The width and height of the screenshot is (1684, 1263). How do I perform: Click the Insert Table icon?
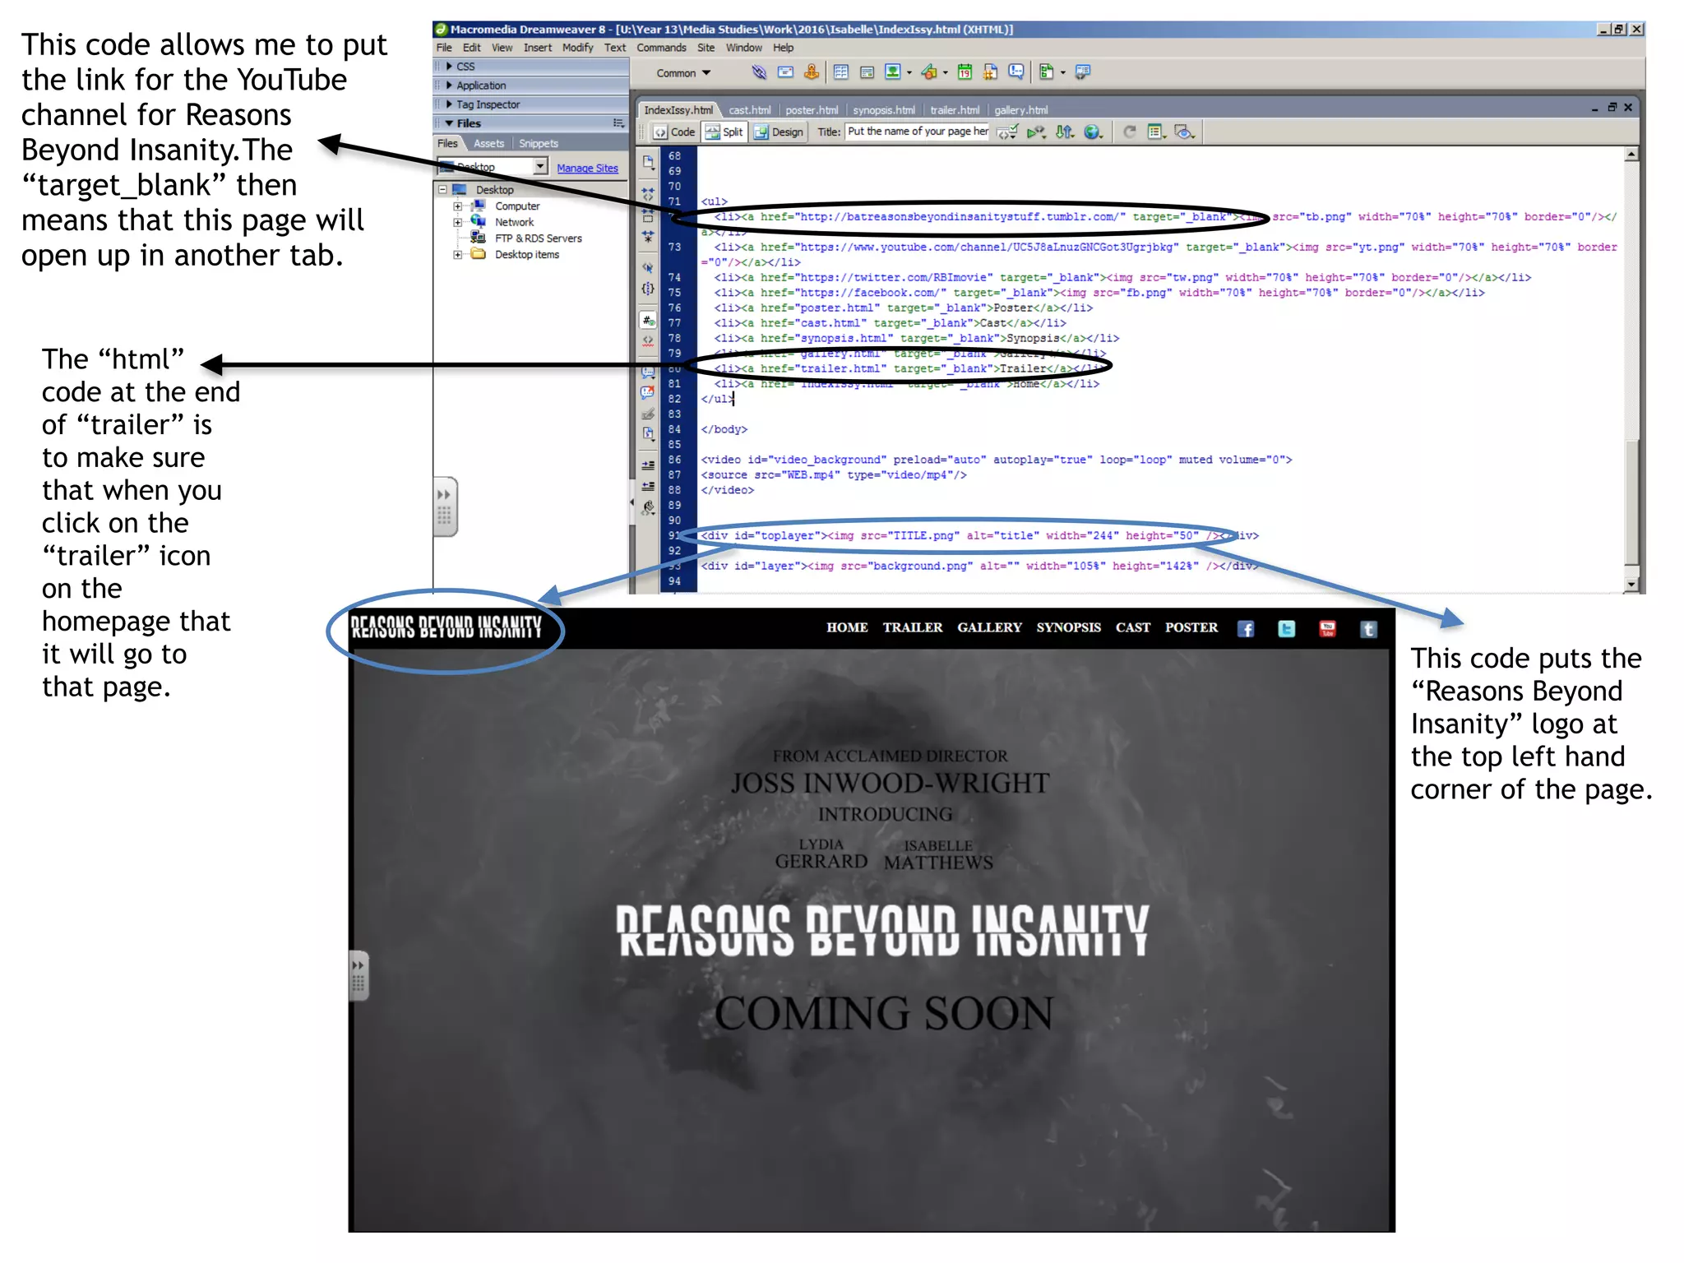coord(840,72)
